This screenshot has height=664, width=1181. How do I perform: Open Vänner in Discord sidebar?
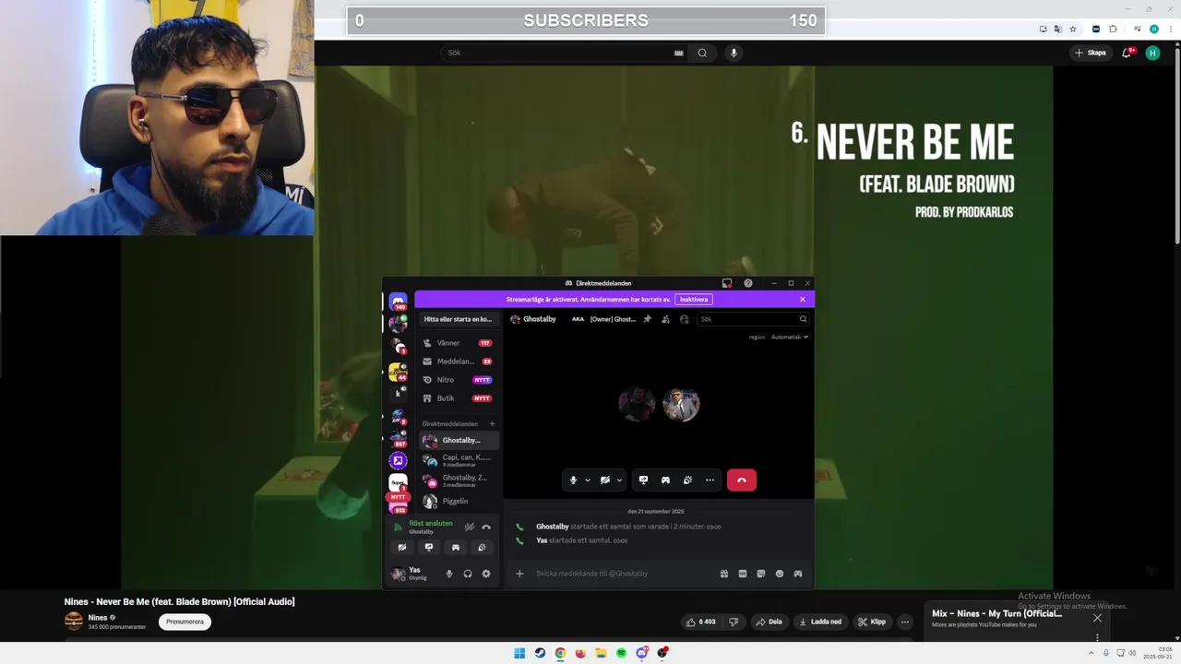[458, 343]
